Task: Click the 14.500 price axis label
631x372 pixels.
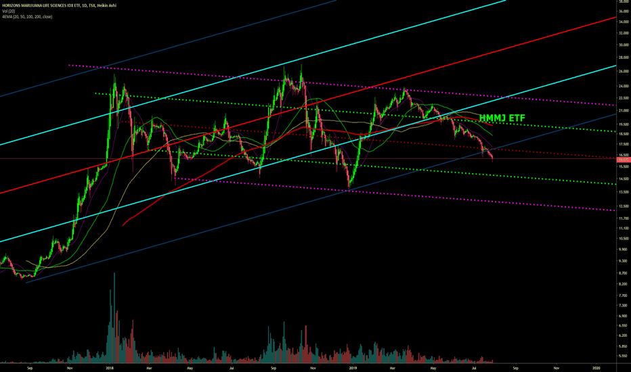Action: (x=624, y=179)
